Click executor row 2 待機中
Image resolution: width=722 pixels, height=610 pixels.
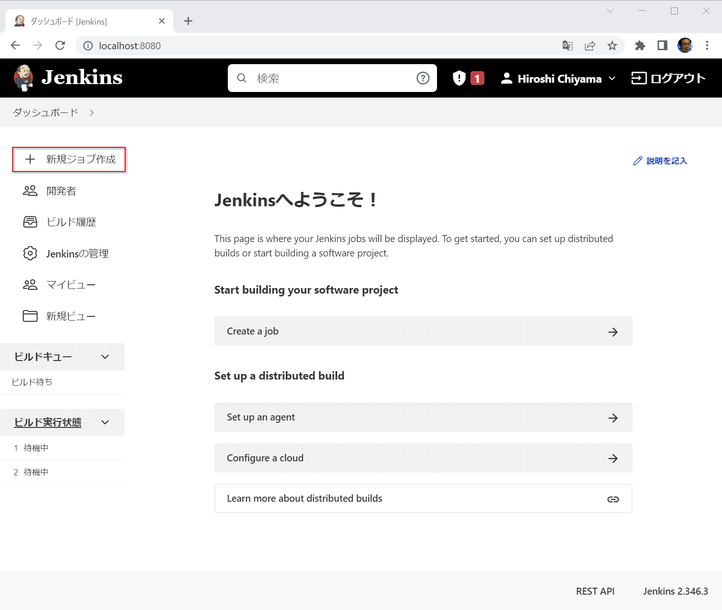click(x=62, y=472)
